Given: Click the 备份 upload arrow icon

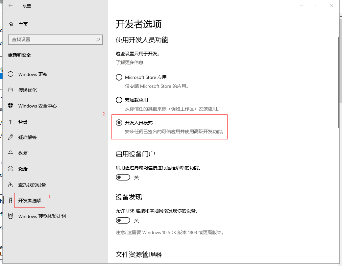Looking at the screenshot, I should click(x=11, y=121).
